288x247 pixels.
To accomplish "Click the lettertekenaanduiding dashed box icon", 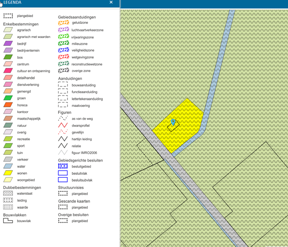I will (x=63, y=98).
